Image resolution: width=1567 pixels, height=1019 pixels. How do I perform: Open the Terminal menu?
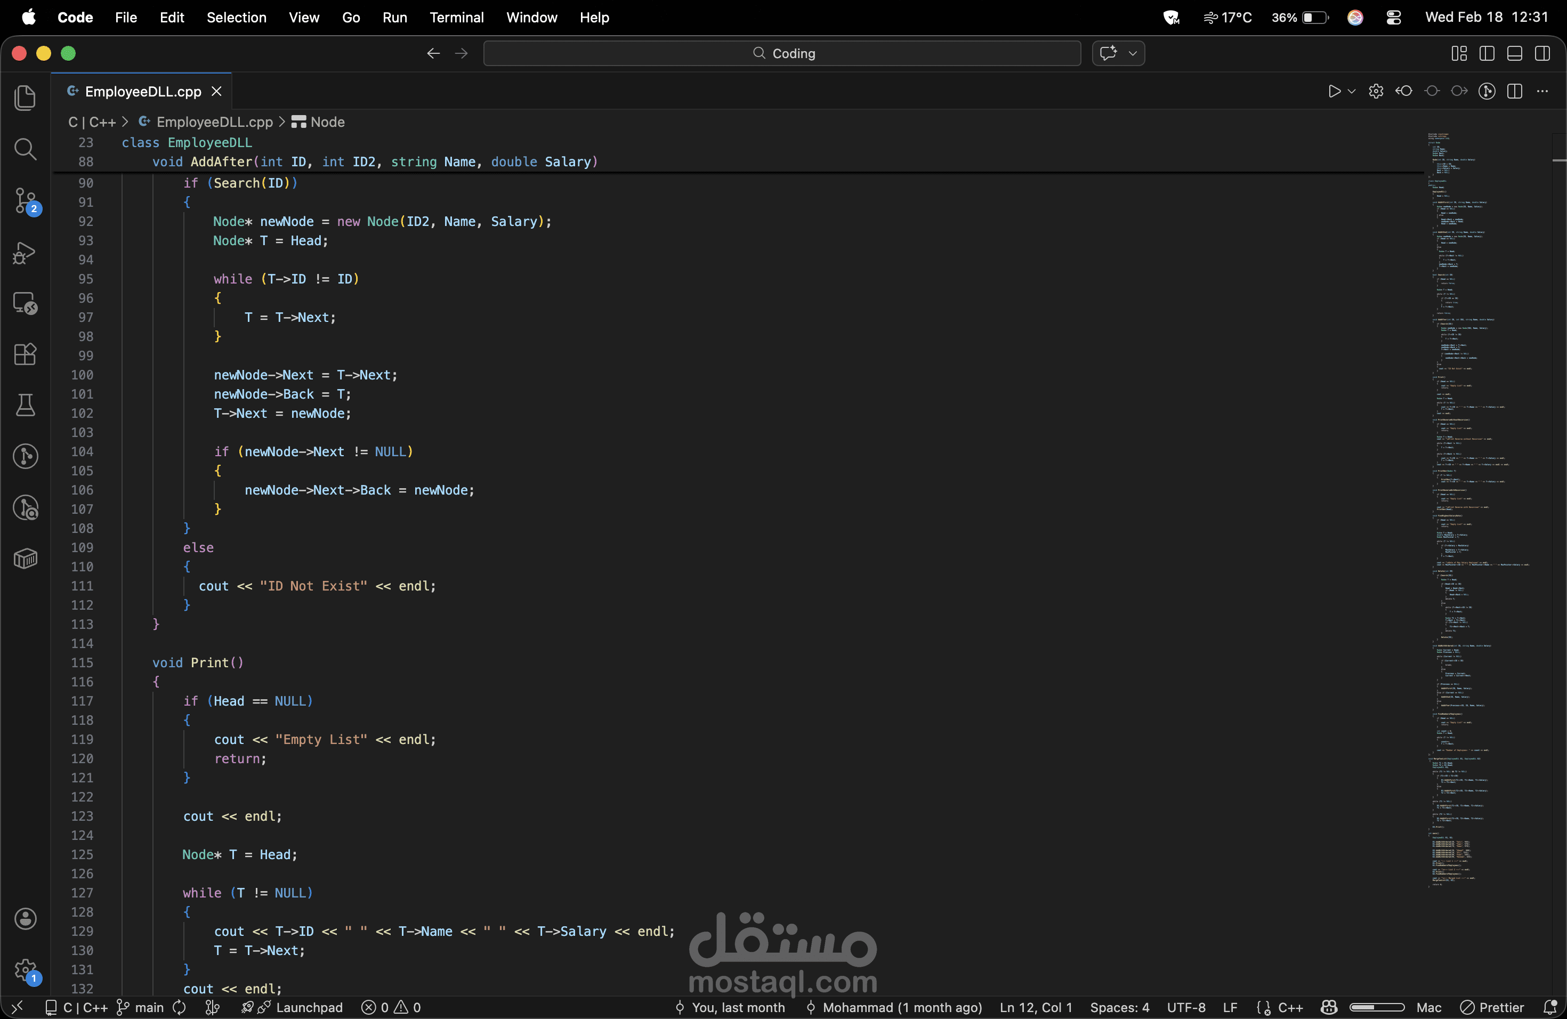(x=456, y=17)
